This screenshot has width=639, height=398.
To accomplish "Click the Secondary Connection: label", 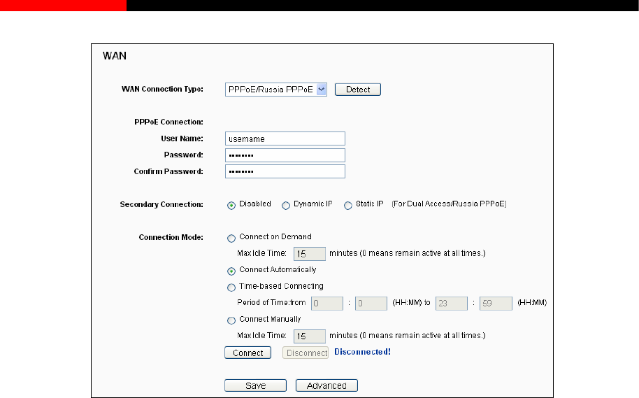I will coord(161,204).
